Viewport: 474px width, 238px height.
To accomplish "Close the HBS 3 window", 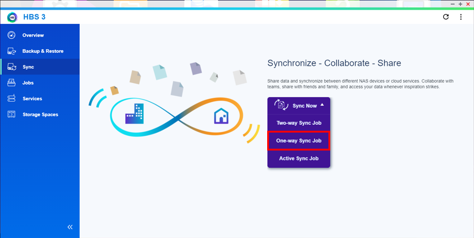I will pos(468,4).
